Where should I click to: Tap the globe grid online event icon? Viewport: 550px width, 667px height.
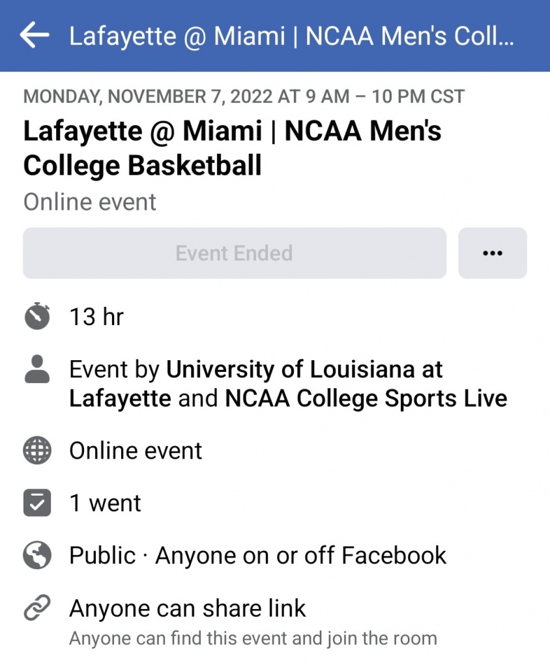37,451
